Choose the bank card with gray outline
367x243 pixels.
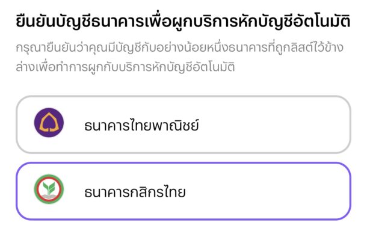[183, 125]
